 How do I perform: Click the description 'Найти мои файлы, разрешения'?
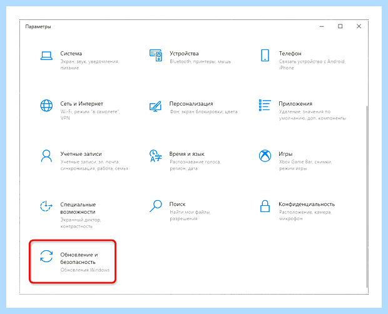[x=190, y=215]
